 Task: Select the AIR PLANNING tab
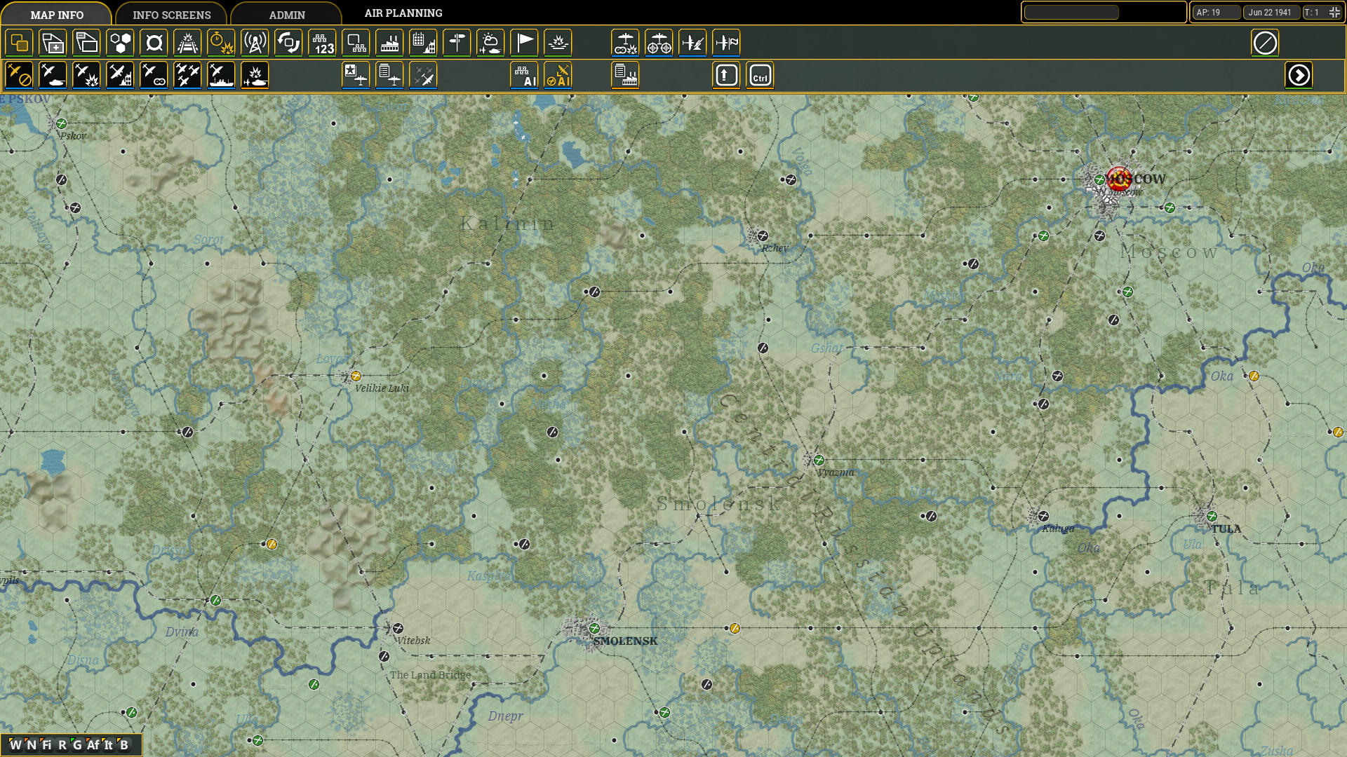[403, 13]
